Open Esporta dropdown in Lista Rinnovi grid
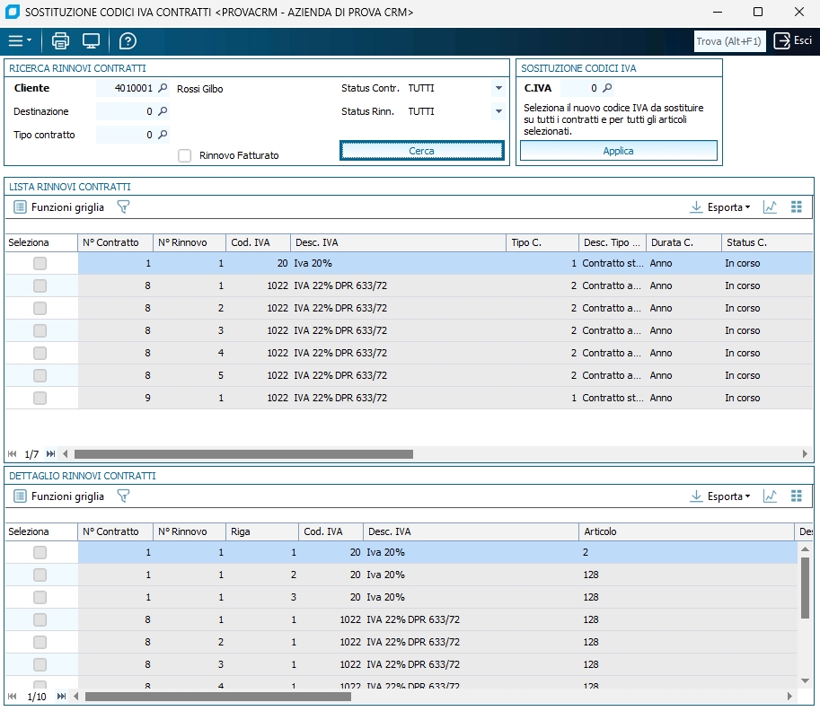The height and width of the screenshot is (711, 820). [721, 207]
